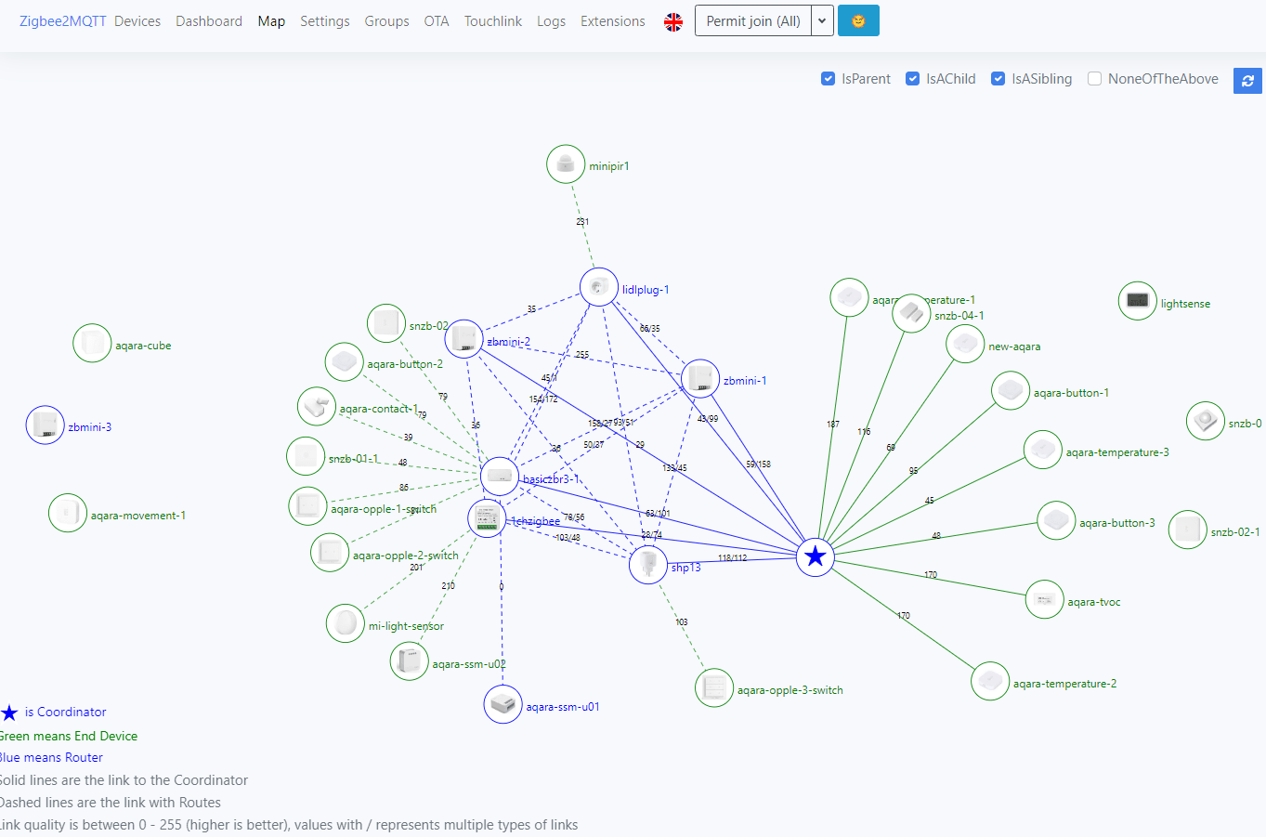The height and width of the screenshot is (837, 1266).
Task: Open the Settings menu
Action: [x=324, y=21]
